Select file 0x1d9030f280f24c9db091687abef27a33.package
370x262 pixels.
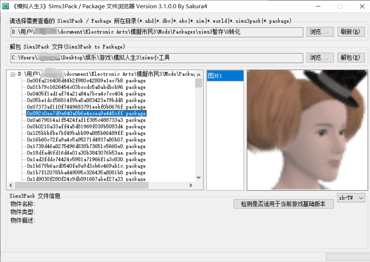[86, 179]
